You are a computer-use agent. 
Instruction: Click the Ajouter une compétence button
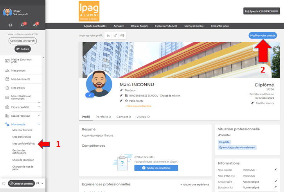[x=156, y=168]
